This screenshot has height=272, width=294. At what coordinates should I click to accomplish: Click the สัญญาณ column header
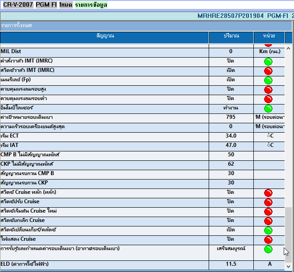click(105, 38)
